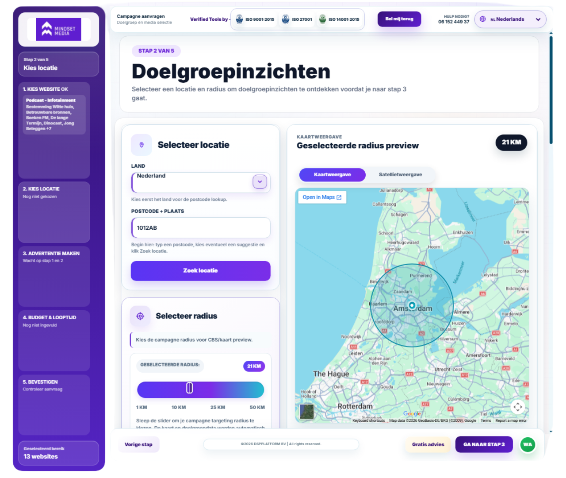The width and height of the screenshot is (566, 478).
Task: Click the target icon beside Selecteer radius
Action: [x=140, y=316]
